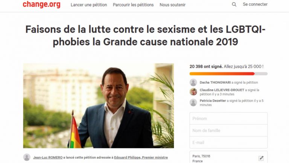Click Claudine LELIEVRE-DROUET's profile photo
The image size is (289, 163).
pos(193,92)
